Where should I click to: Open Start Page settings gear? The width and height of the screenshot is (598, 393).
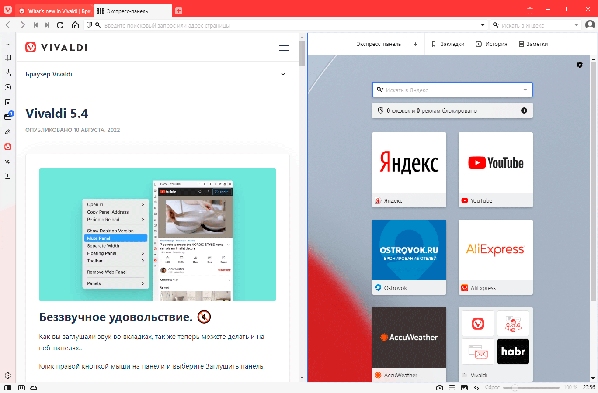pyautogui.click(x=580, y=65)
